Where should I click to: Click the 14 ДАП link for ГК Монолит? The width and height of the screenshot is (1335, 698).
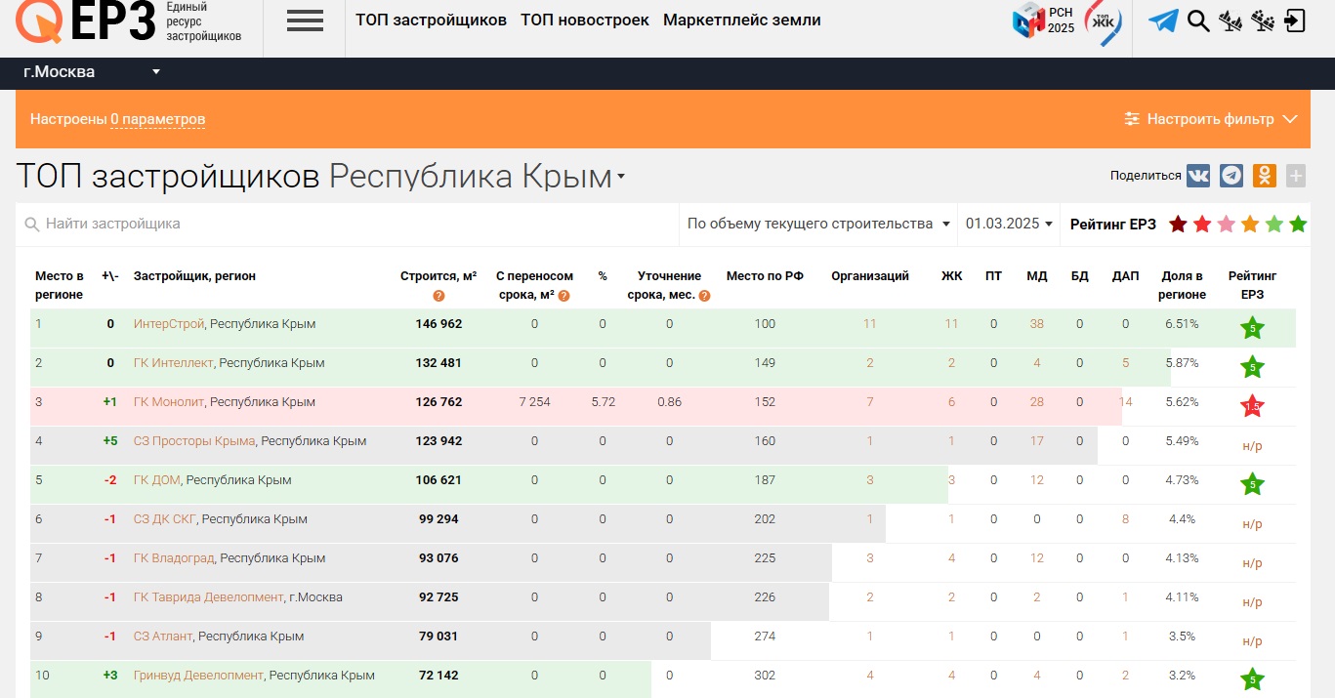tap(1125, 402)
